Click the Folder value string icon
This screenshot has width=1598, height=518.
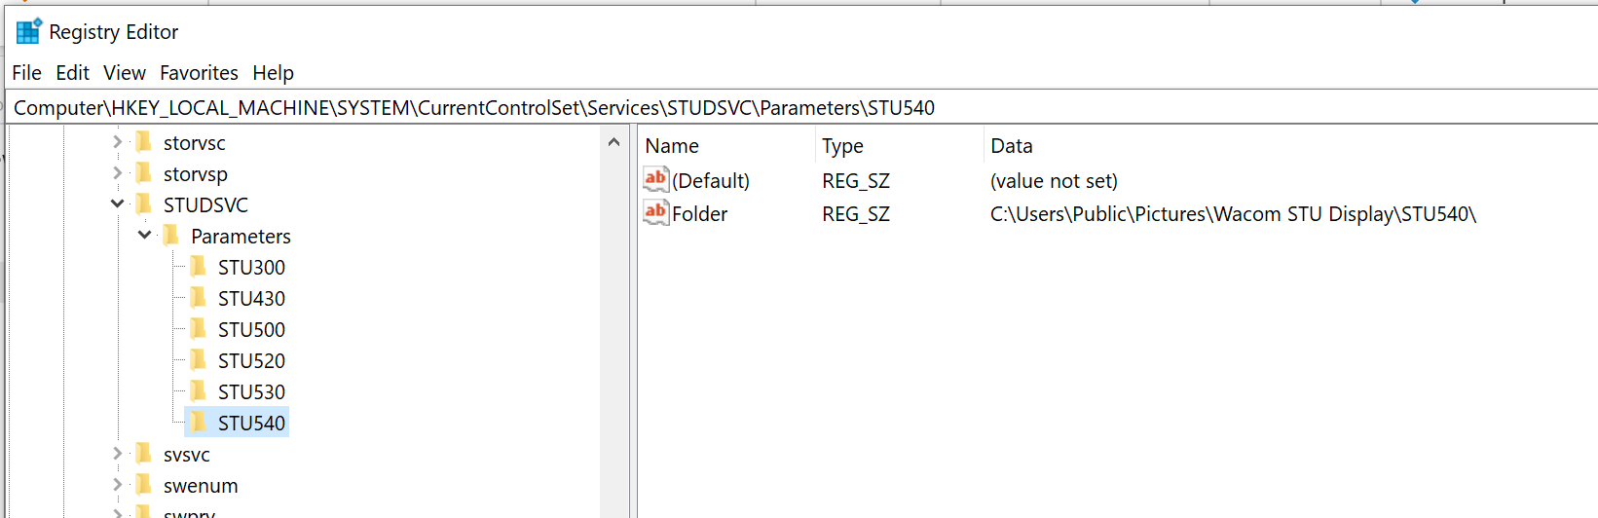(656, 212)
